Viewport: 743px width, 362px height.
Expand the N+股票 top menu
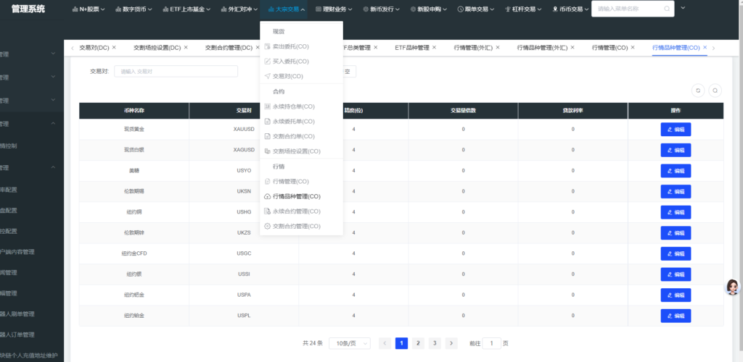89,9
